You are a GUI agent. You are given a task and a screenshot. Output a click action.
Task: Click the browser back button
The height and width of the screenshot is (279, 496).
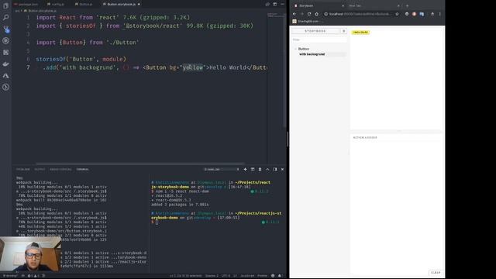[294, 14]
